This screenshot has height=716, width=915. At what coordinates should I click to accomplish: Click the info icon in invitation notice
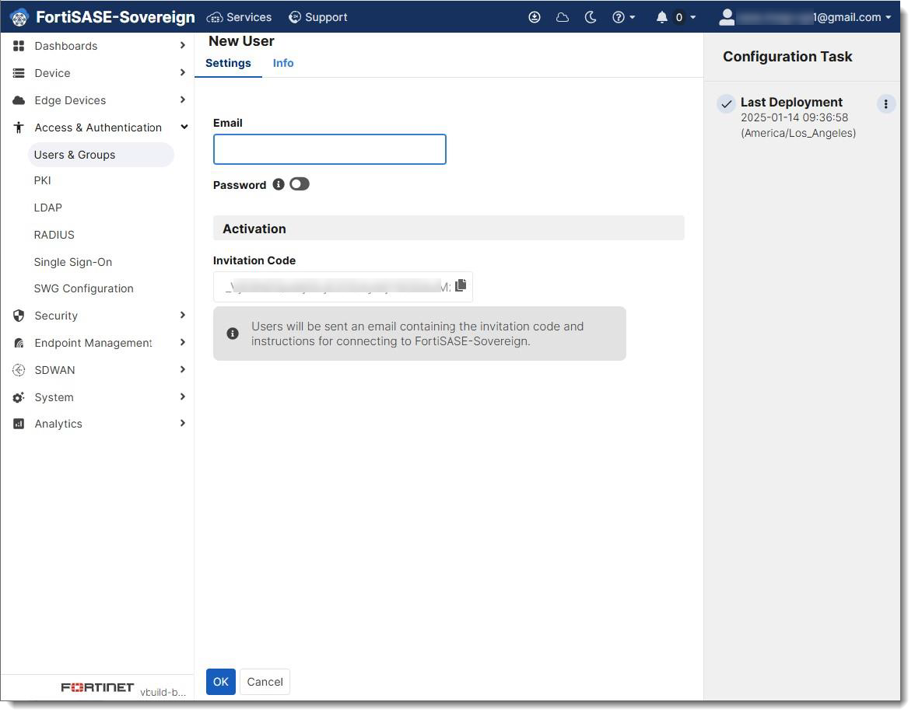(x=233, y=334)
